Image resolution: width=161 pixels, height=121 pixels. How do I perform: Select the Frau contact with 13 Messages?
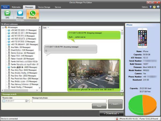click(x=24, y=82)
